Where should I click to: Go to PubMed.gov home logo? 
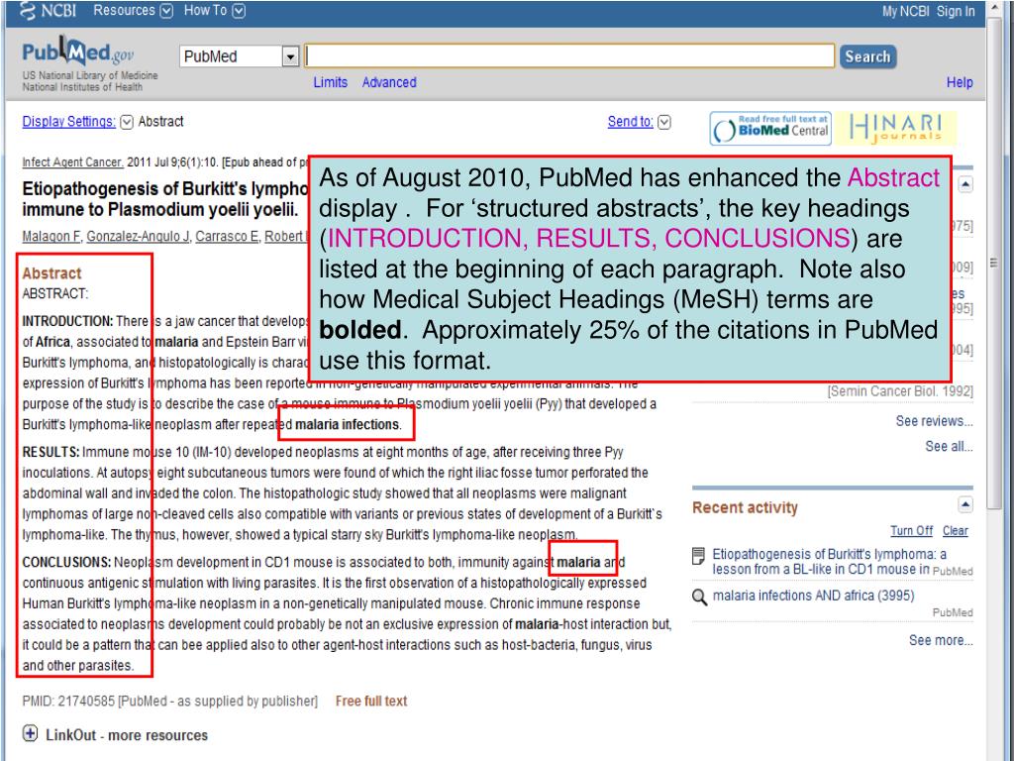[78, 53]
